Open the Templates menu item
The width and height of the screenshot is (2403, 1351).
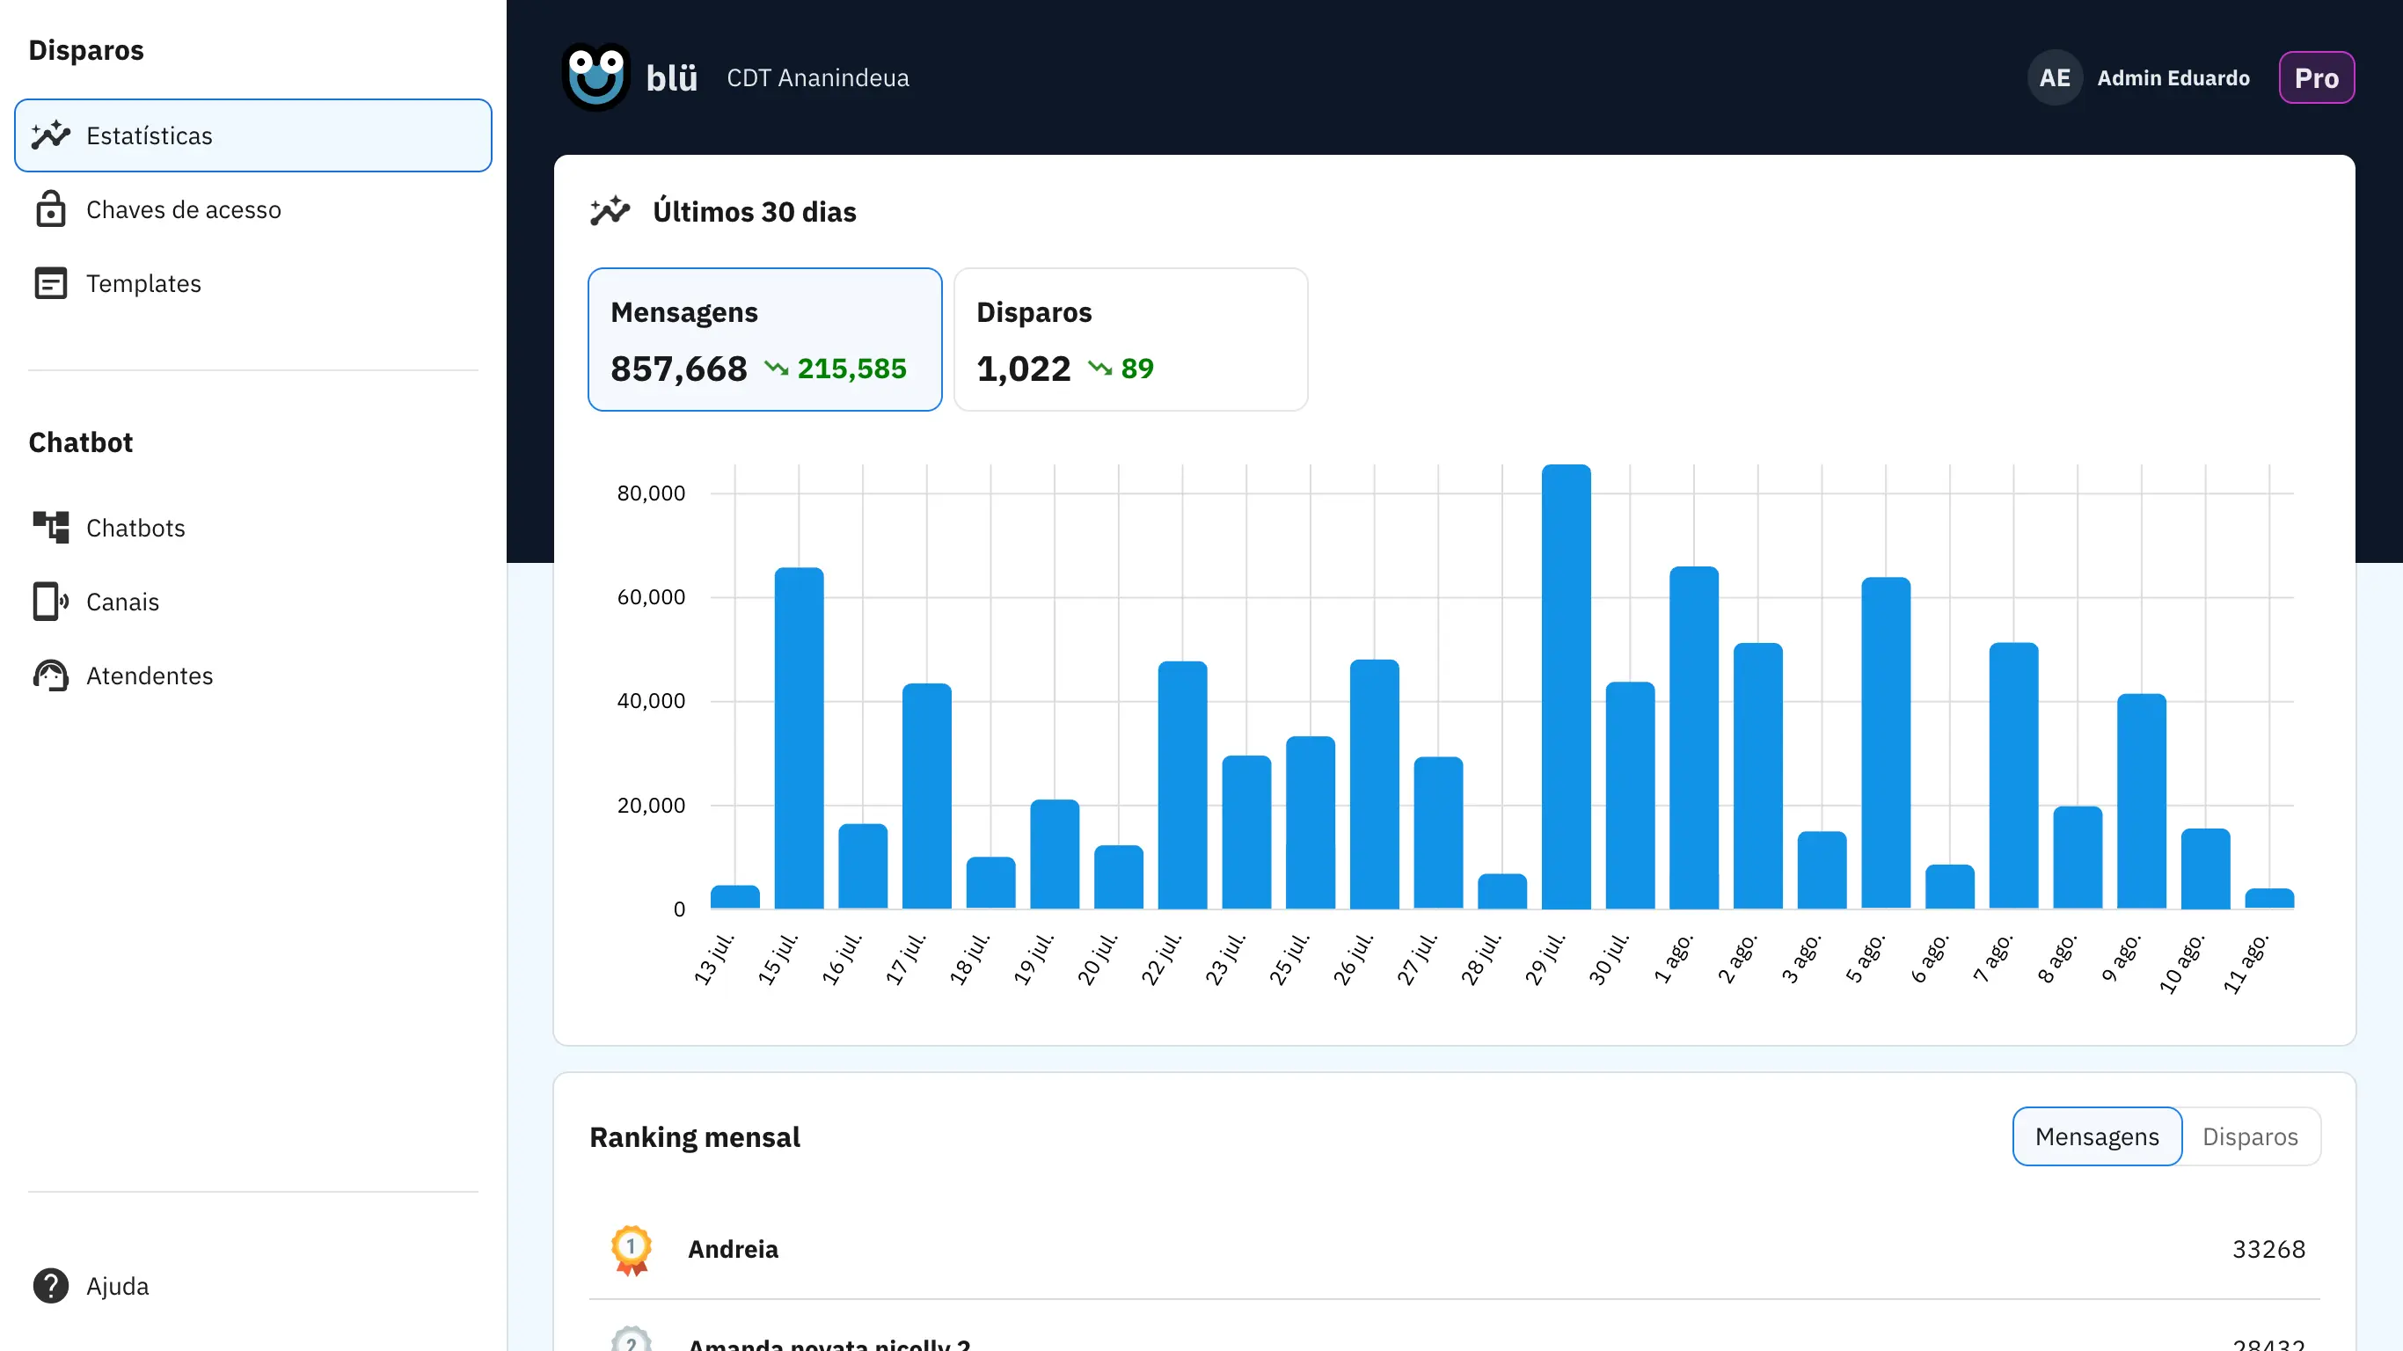pyautogui.click(x=143, y=282)
